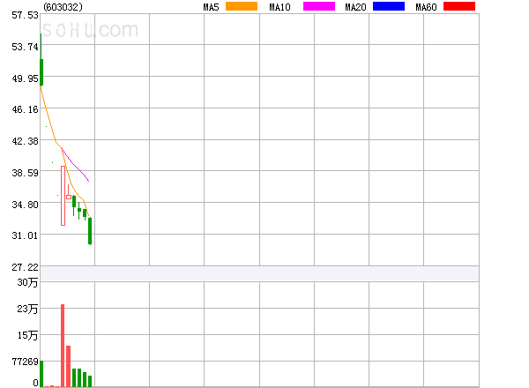Click the blue MA20 legend swatch
This screenshot has width=529, height=388.
pyautogui.click(x=389, y=6)
